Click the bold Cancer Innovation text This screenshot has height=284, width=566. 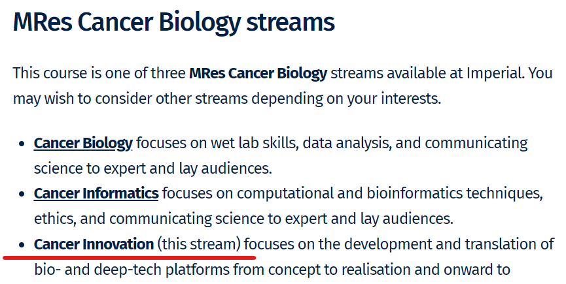94,244
